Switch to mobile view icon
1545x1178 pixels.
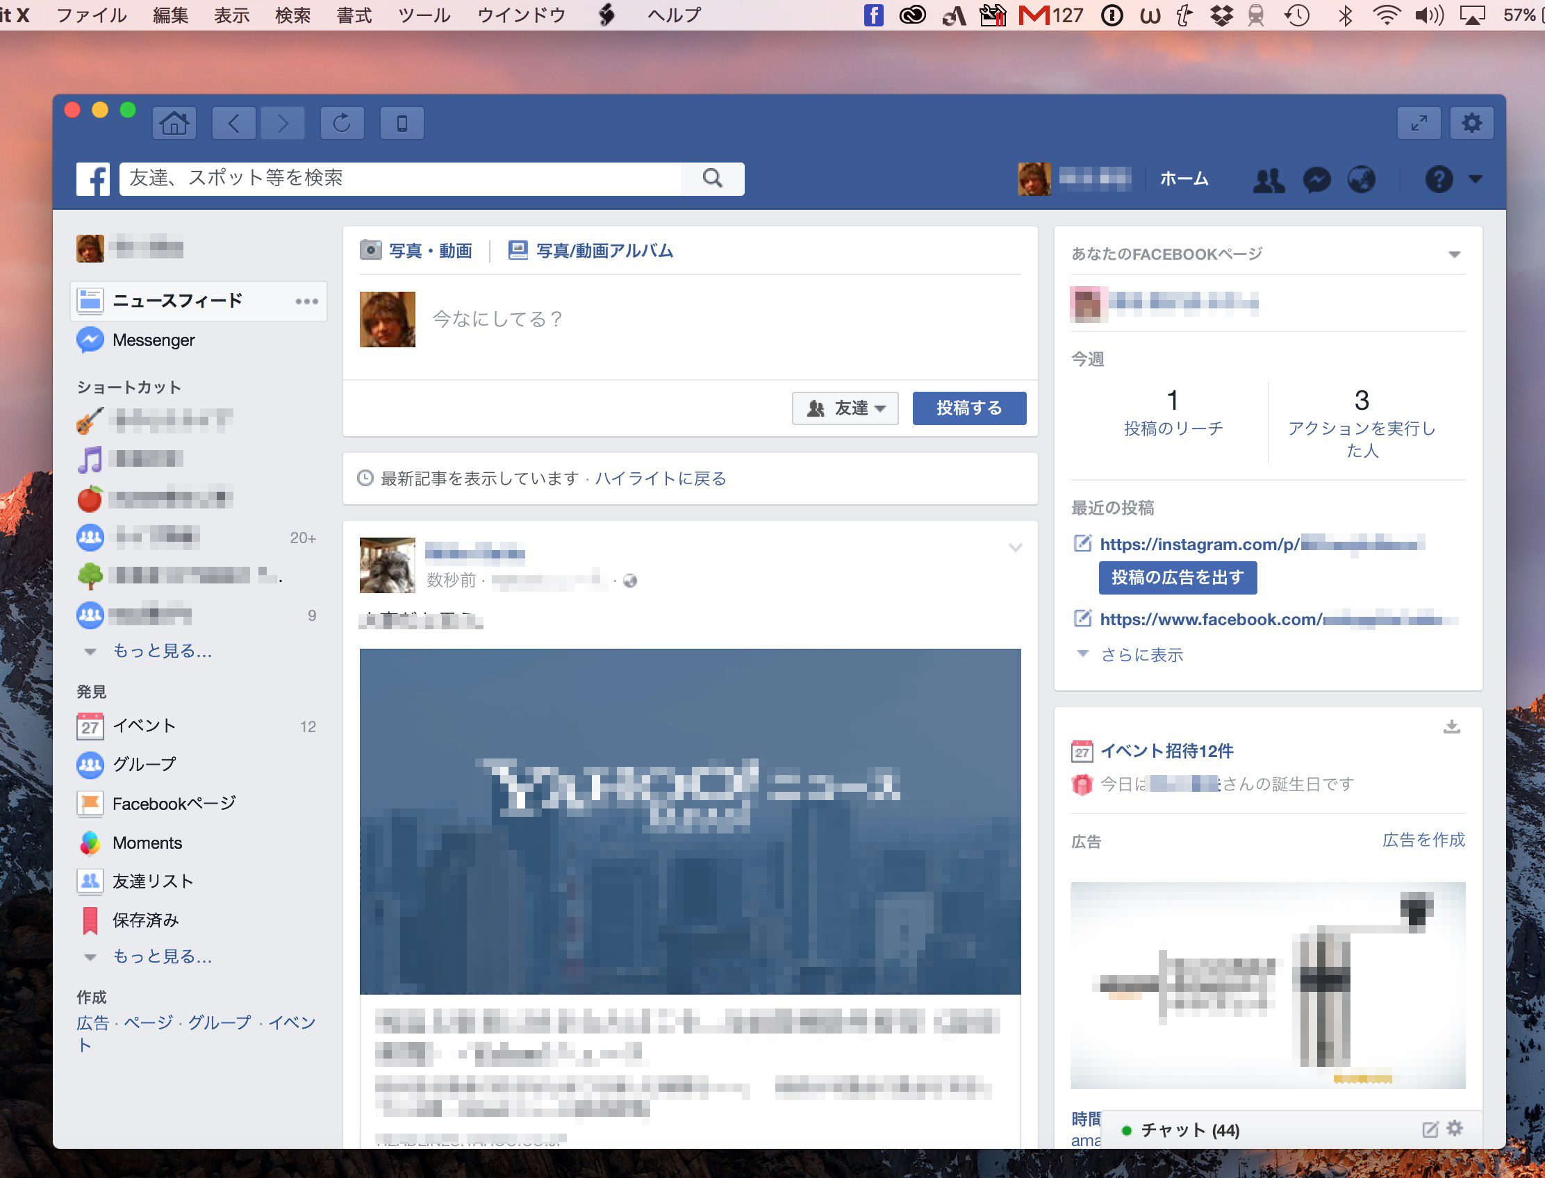[402, 124]
